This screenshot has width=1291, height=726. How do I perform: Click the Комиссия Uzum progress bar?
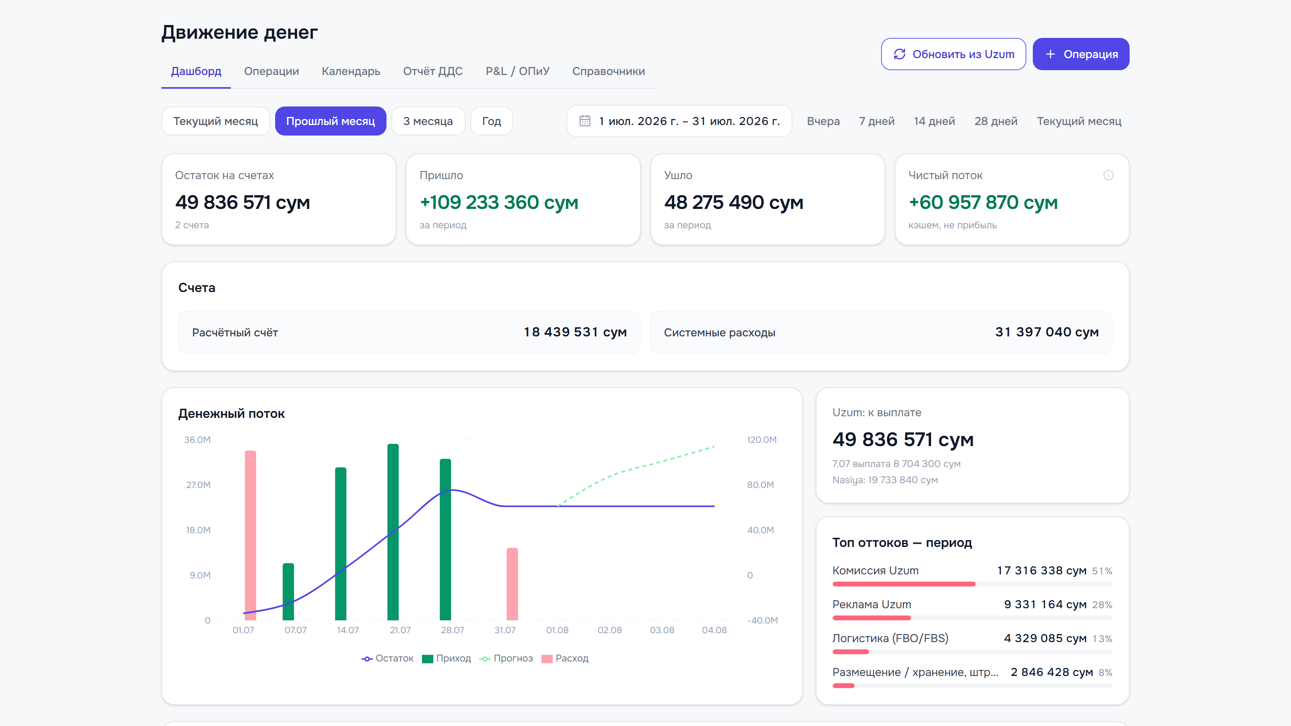[x=972, y=584]
